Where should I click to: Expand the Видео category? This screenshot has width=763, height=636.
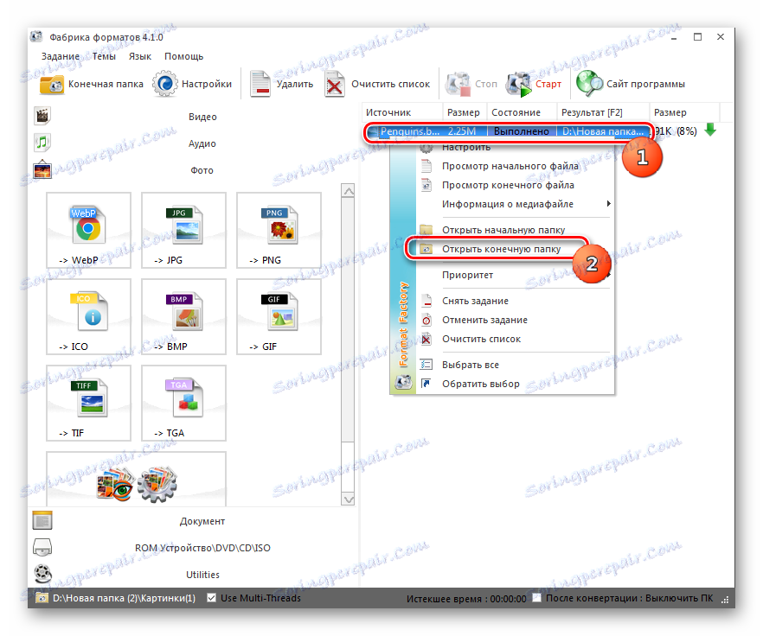[x=202, y=117]
